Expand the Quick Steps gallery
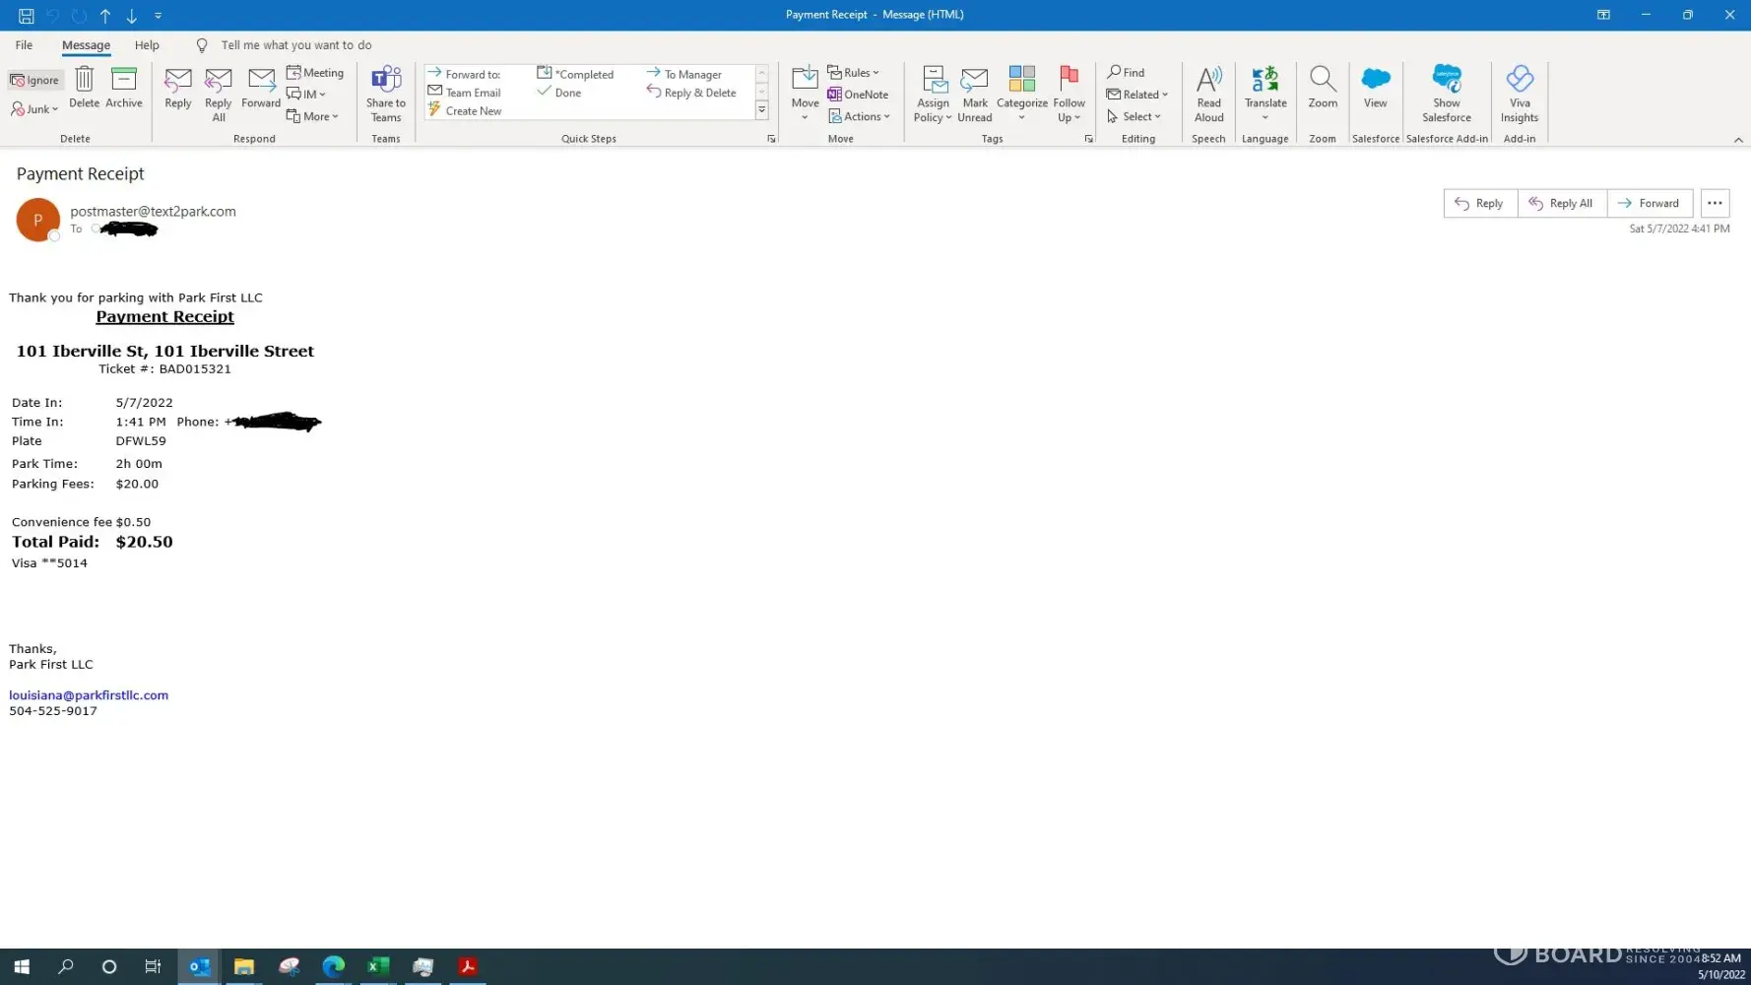 (761, 111)
